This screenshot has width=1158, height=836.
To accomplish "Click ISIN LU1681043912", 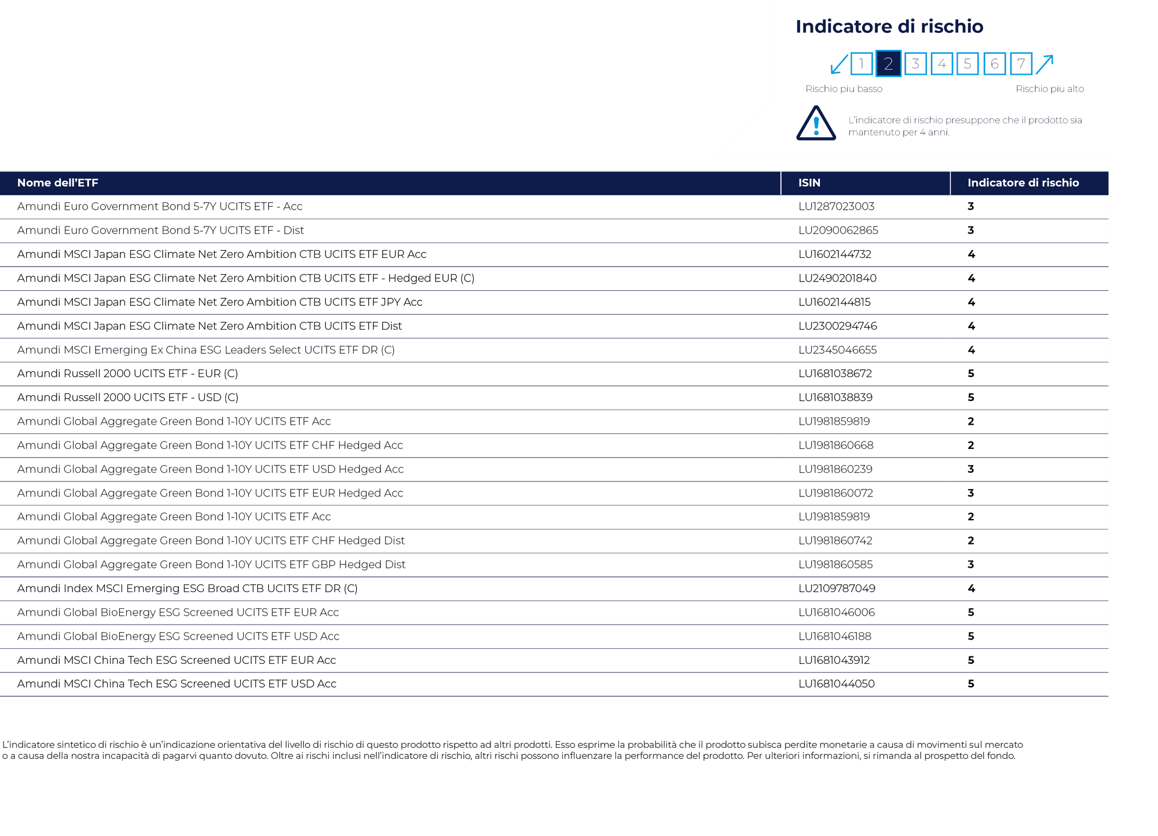I will pyautogui.click(x=834, y=660).
